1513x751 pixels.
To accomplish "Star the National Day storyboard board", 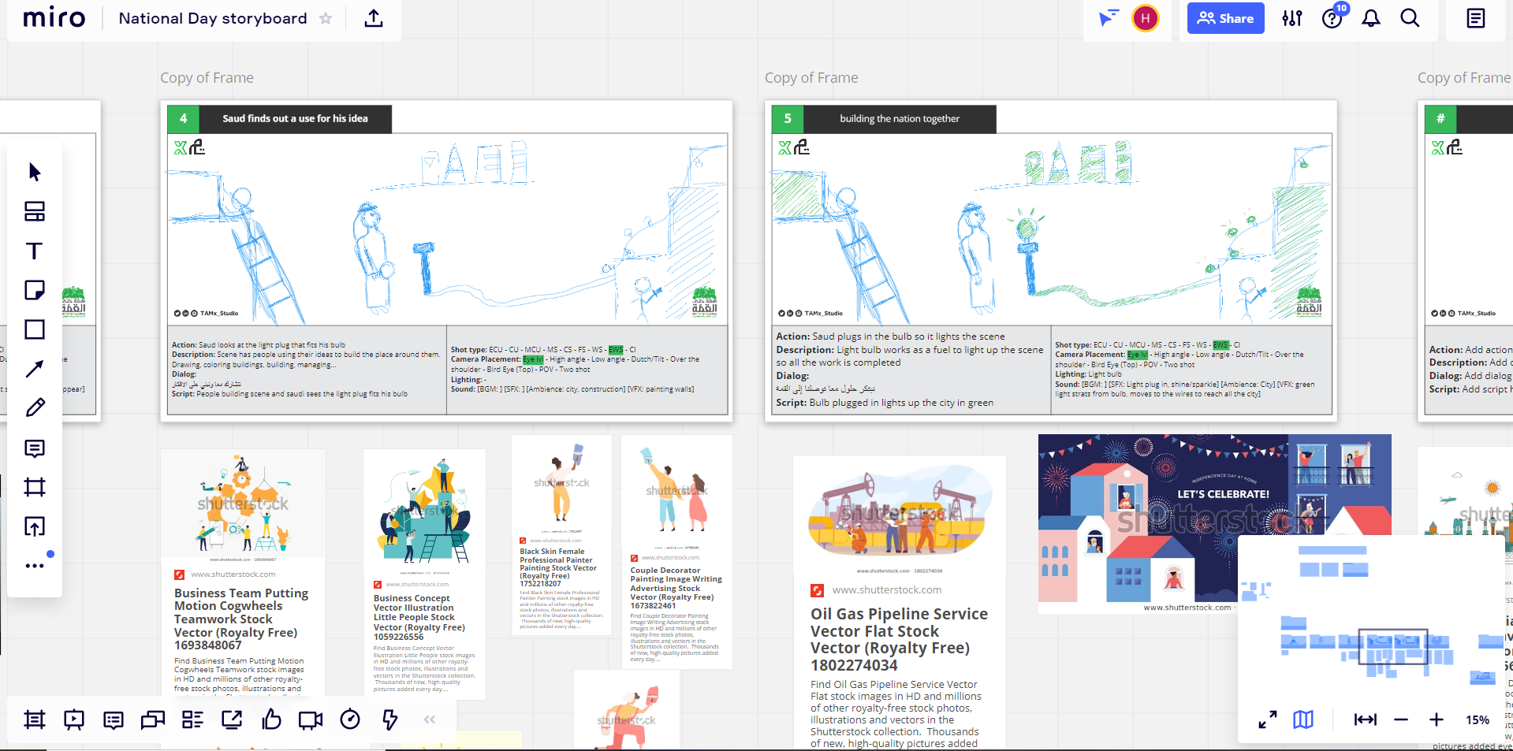I will tap(326, 18).
